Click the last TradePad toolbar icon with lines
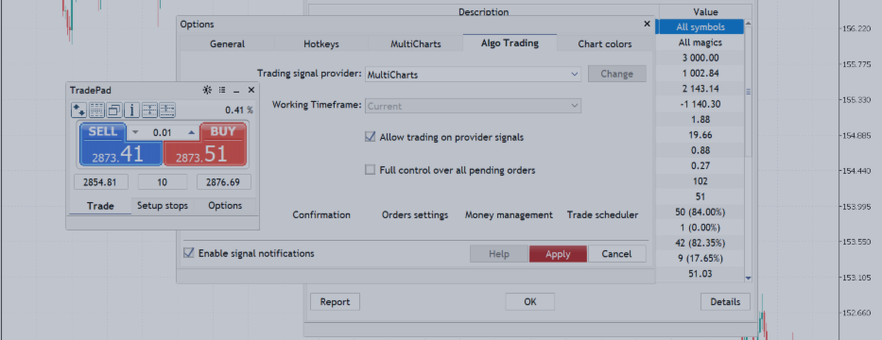The height and width of the screenshot is (340, 882). (166, 110)
